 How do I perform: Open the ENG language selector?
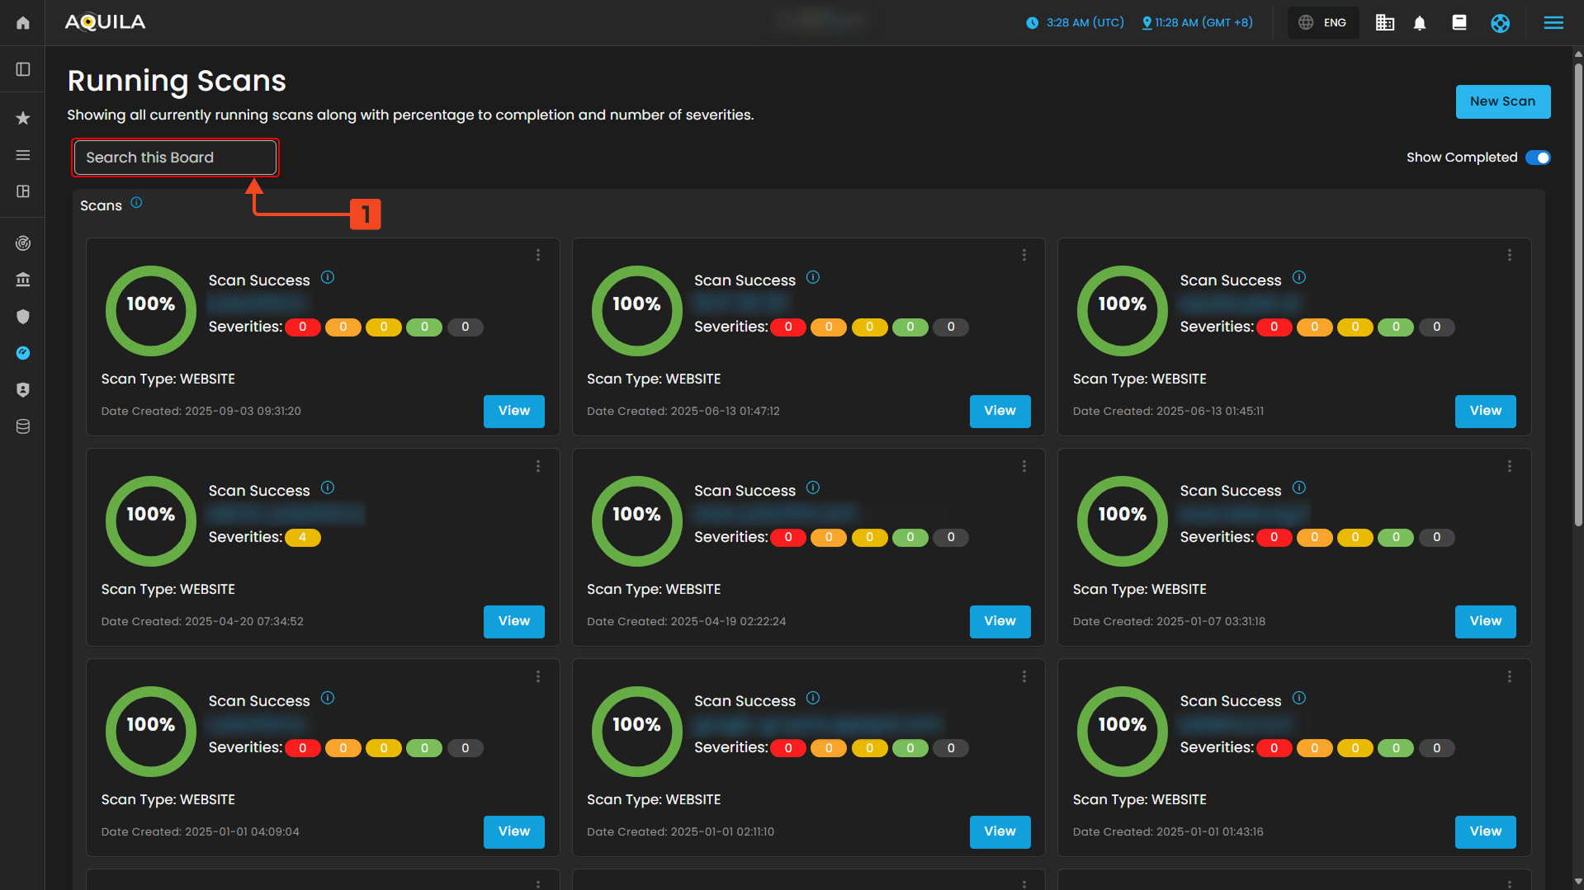tap(1323, 23)
